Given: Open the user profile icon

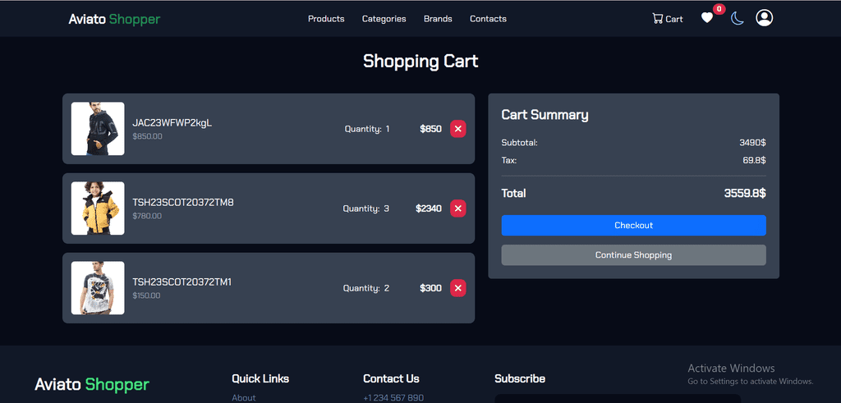Looking at the screenshot, I should 764,18.
